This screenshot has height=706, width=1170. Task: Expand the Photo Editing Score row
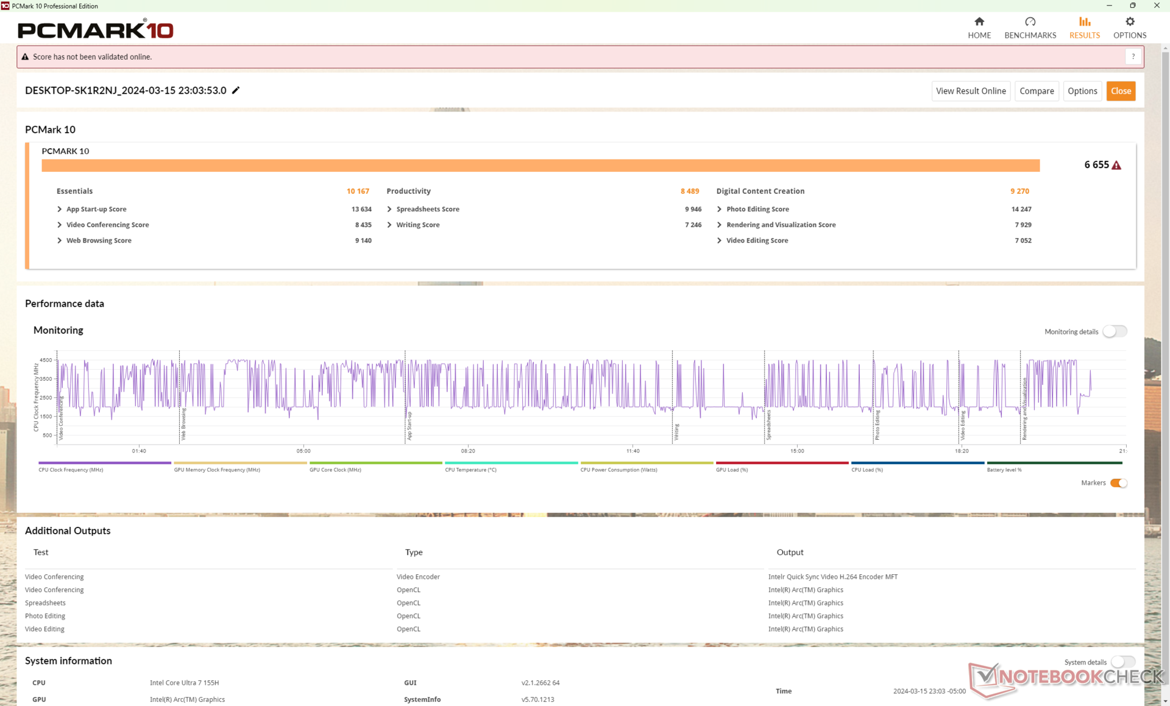(x=720, y=209)
